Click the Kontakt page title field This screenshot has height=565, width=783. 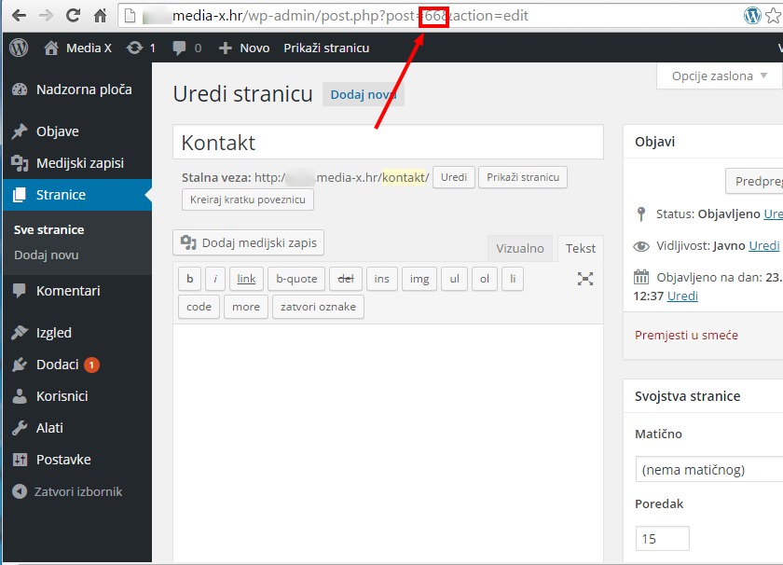tap(388, 143)
